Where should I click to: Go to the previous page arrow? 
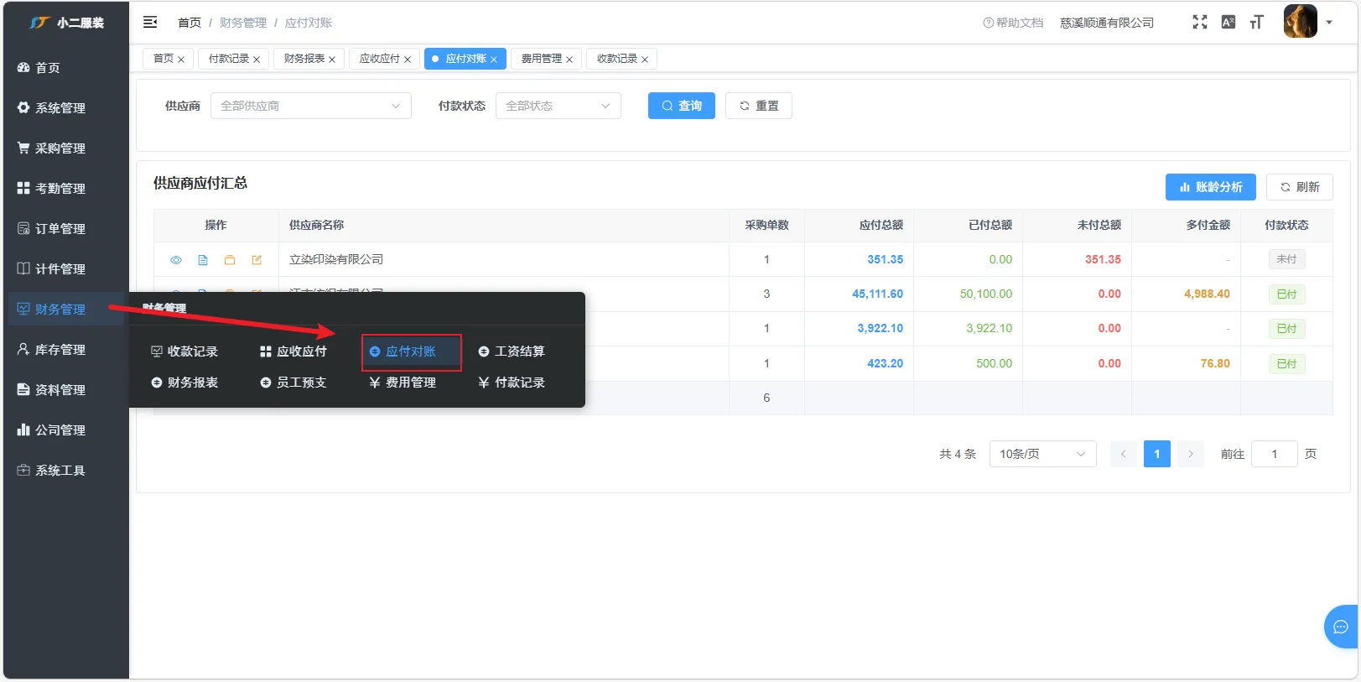1123,454
